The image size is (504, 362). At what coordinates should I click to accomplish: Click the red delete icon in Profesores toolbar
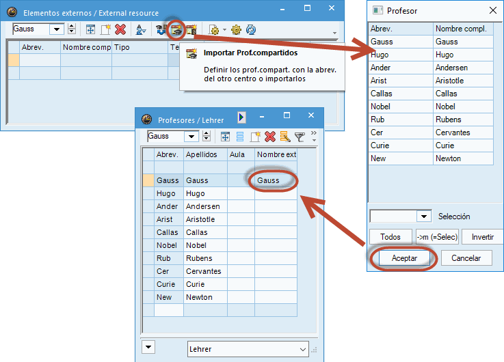click(x=270, y=137)
